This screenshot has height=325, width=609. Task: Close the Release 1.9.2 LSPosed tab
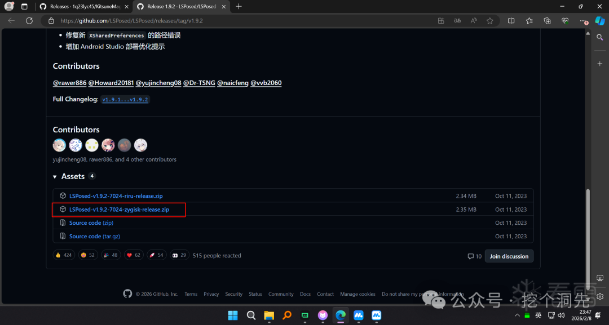[x=224, y=7]
